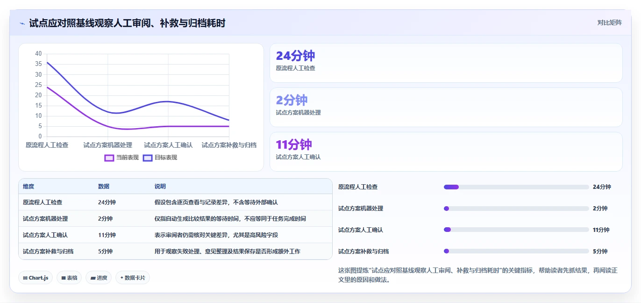Viewport: 641px width, 303px height.
Task: Click the 11分钟 cell in the table
Action: [122, 235]
